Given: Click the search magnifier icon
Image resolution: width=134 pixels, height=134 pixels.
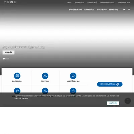Looking at the screenshot, I should pyautogui.click(x=124, y=9).
